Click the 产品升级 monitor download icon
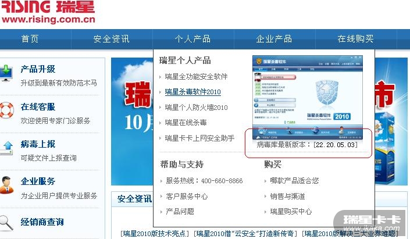 click(x=6, y=73)
